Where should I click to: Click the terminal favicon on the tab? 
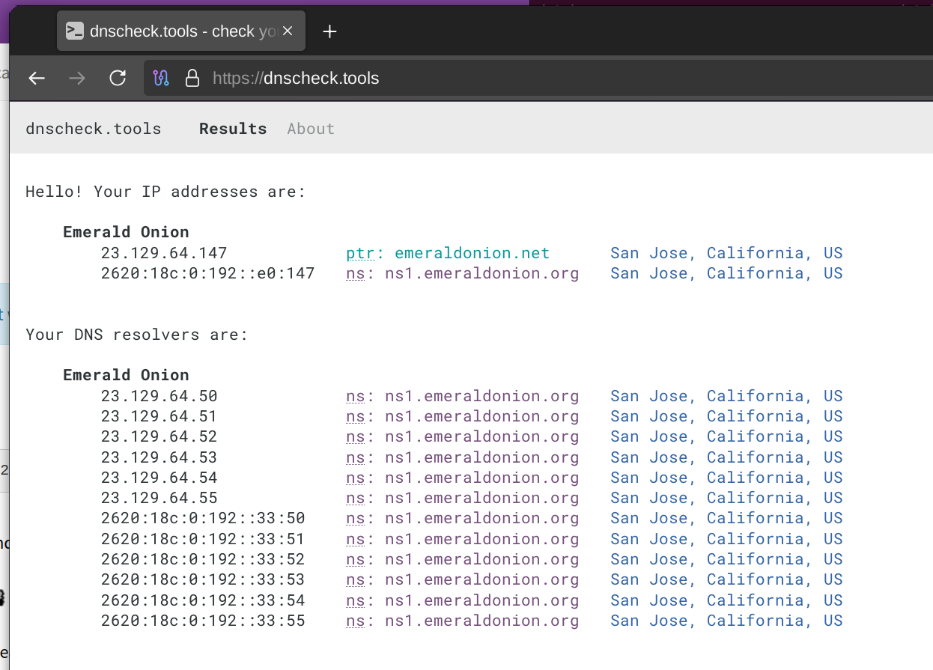click(74, 31)
